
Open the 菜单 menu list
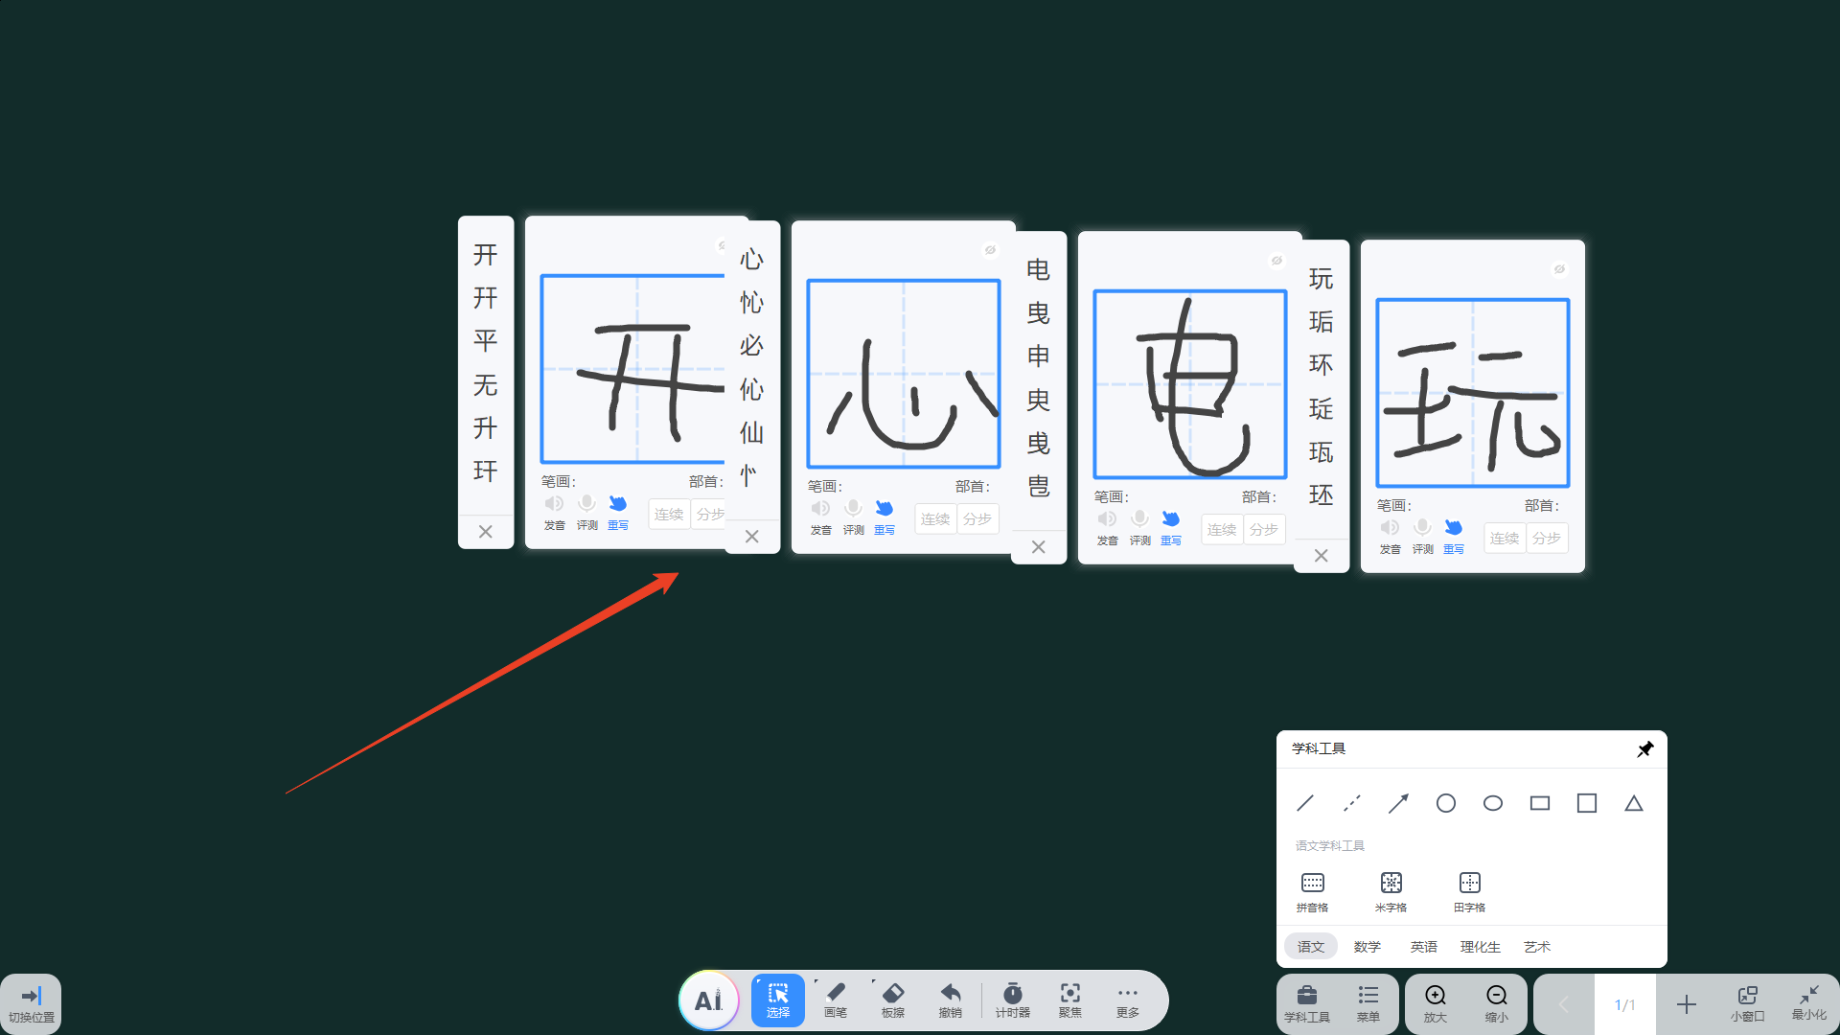pyautogui.click(x=1368, y=1002)
